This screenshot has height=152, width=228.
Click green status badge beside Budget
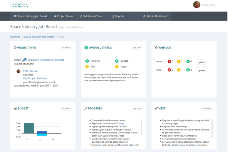[117, 61]
